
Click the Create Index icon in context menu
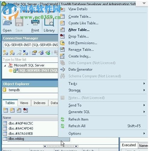[62, 56]
